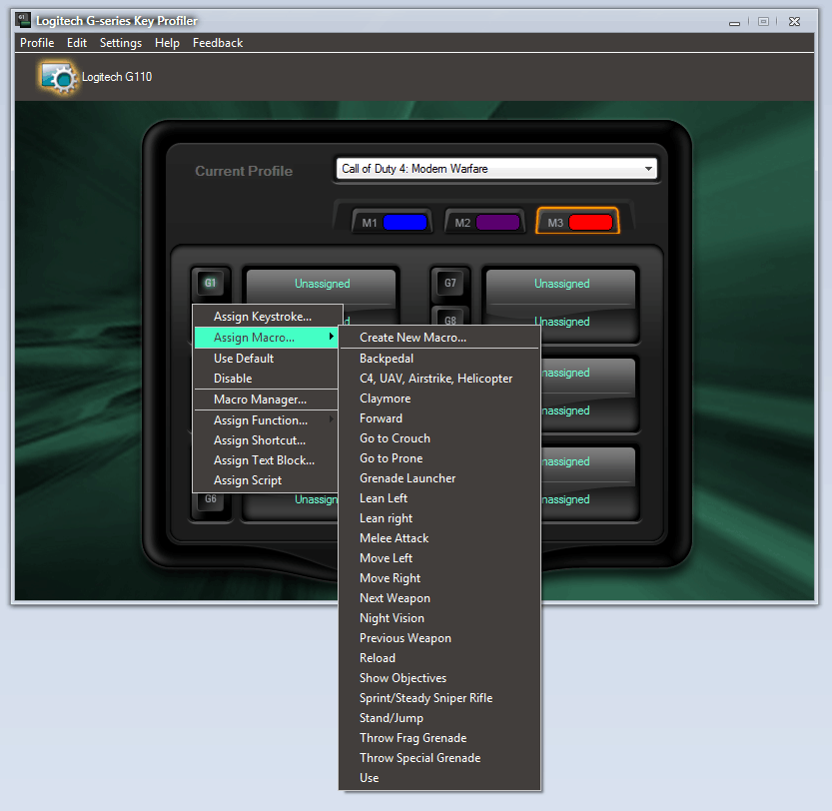Expand the Assign Macro submenu arrow

pos(332,337)
